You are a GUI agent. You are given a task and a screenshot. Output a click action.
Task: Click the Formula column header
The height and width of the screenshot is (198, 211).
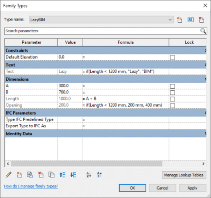click(x=126, y=42)
